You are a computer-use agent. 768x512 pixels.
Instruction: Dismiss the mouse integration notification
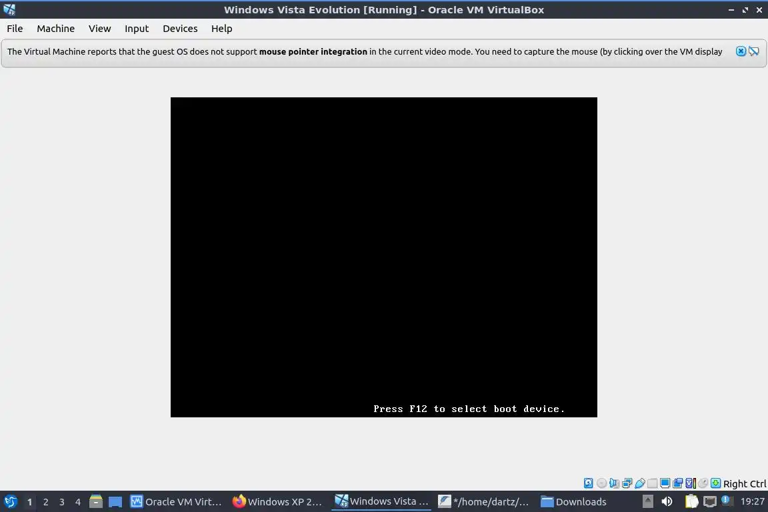pos(741,51)
